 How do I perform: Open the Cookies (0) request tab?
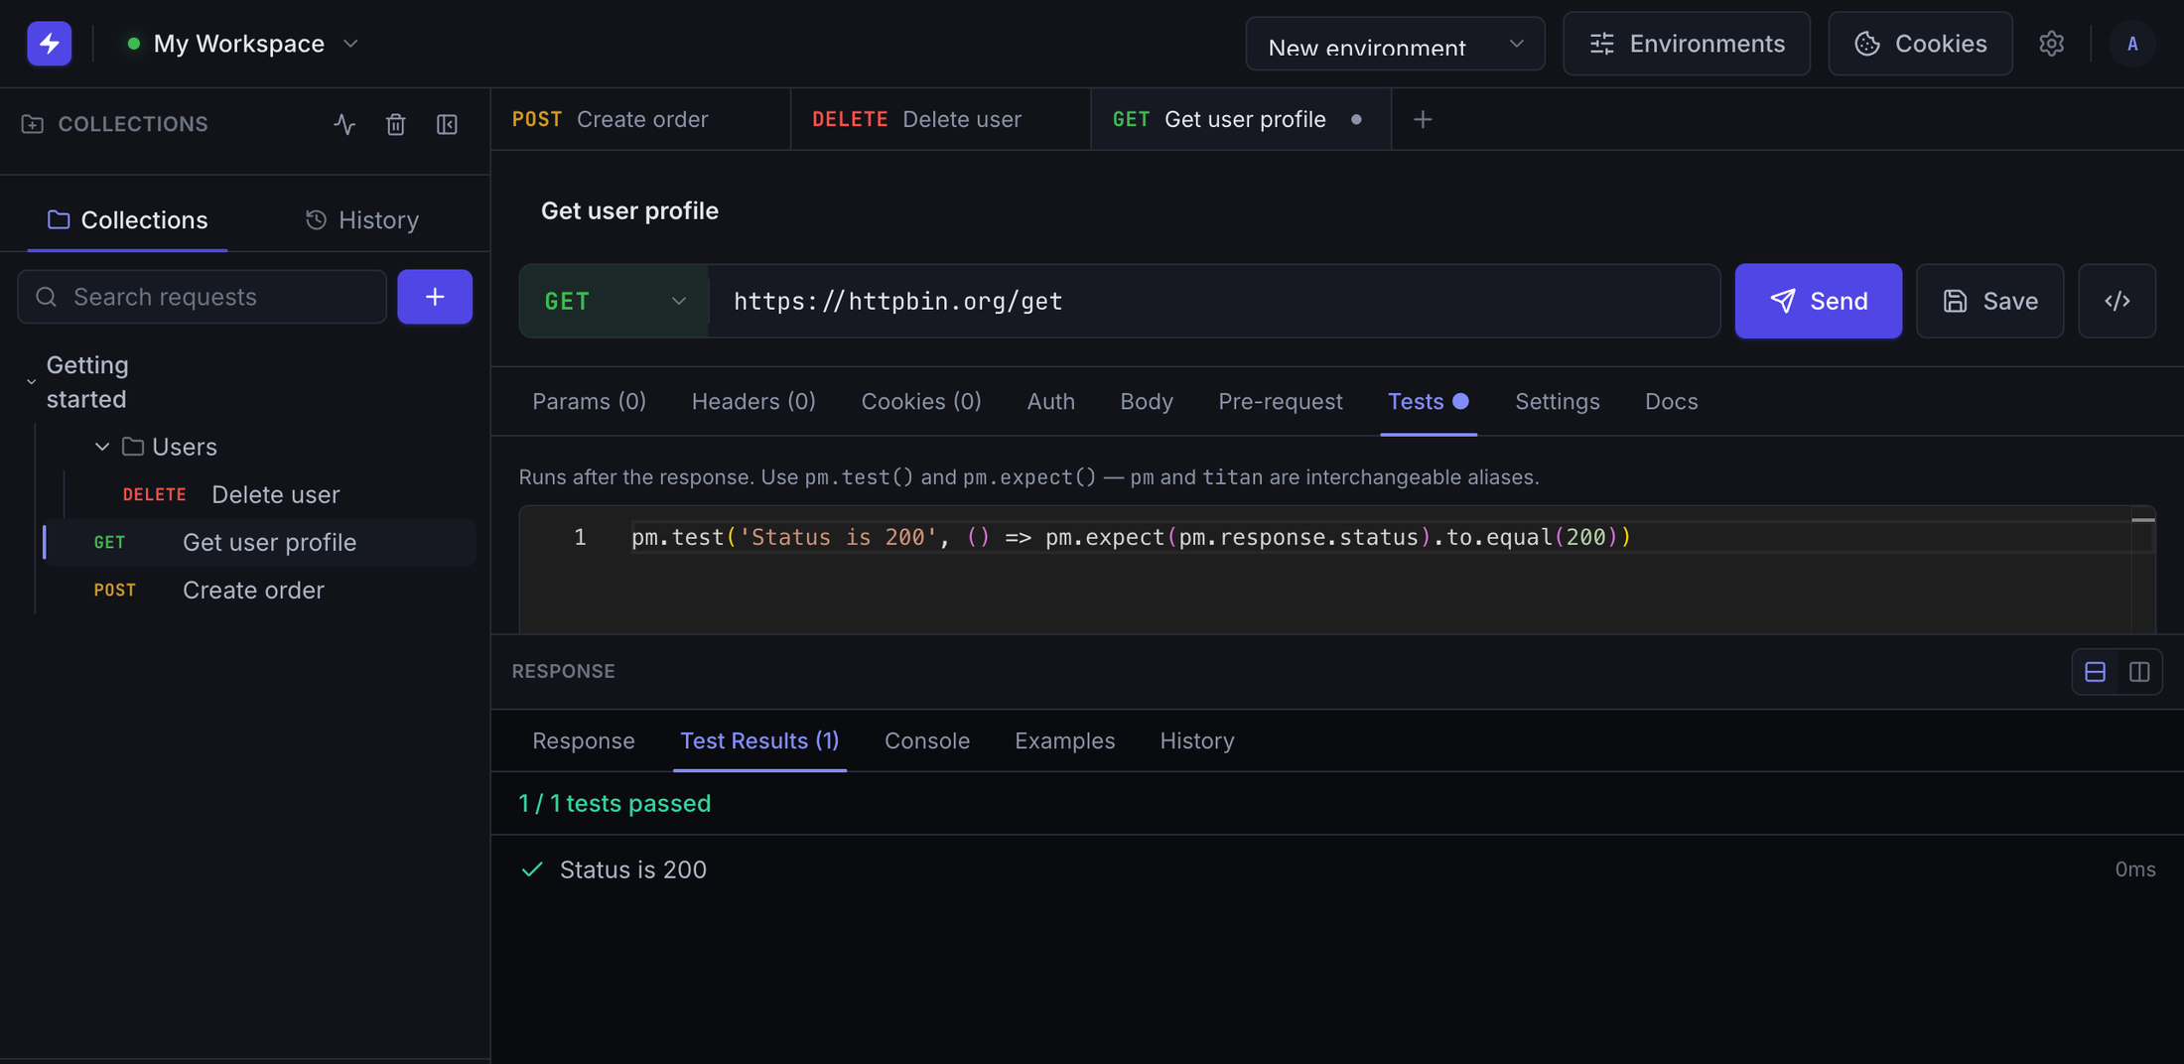click(921, 401)
